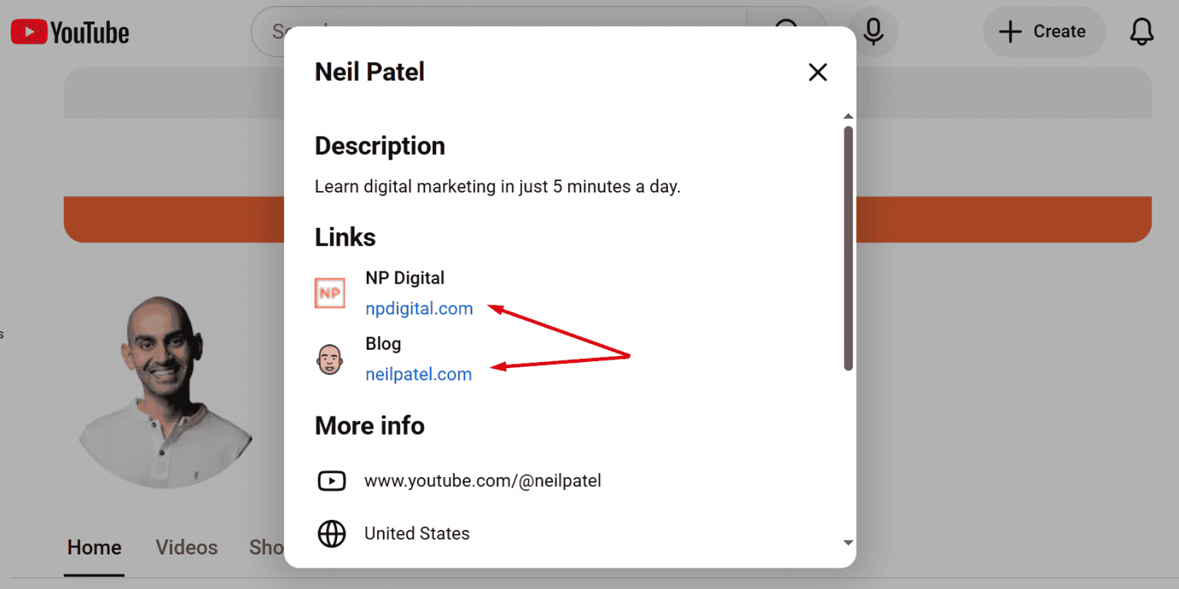Click the YouTube logo
Image resolution: width=1179 pixels, height=589 pixels.
tap(70, 32)
